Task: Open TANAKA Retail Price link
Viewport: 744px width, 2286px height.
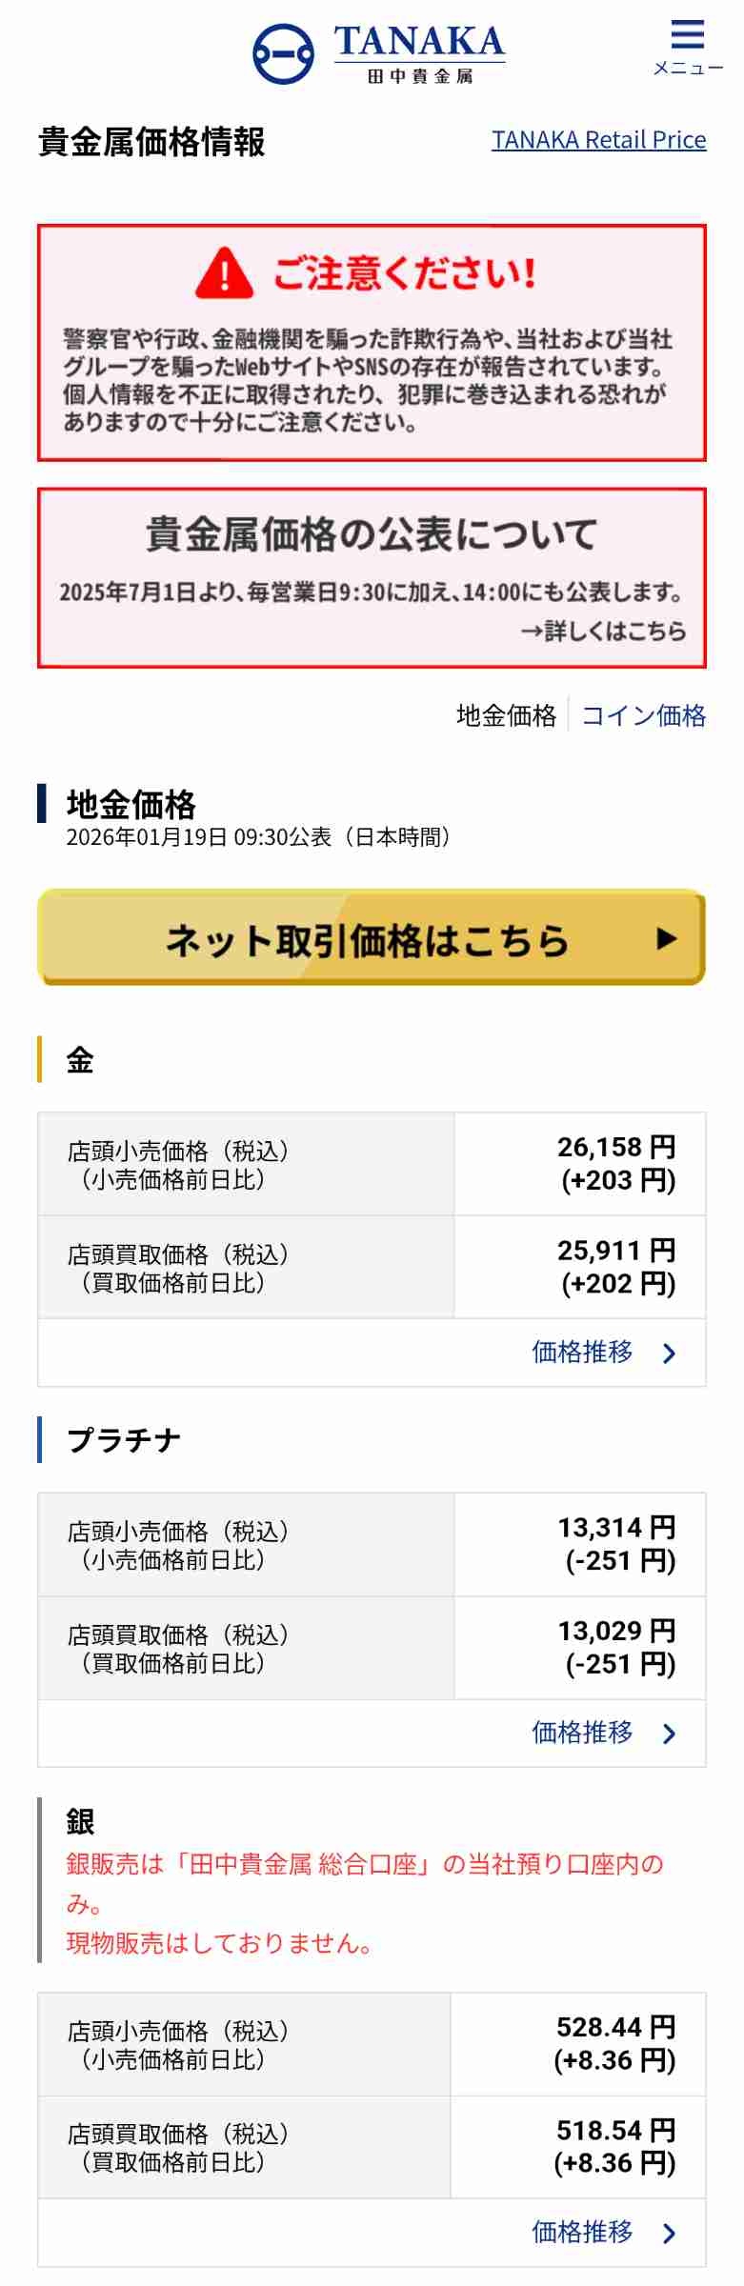Action: point(598,140)
